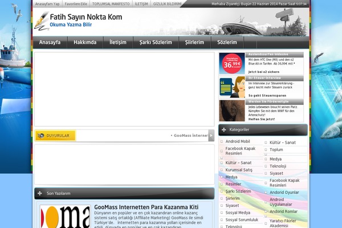This screenshot has height=228, width=342.
Task: Open the WWF elephant ad thumbnail
Action: coord(232,111)
